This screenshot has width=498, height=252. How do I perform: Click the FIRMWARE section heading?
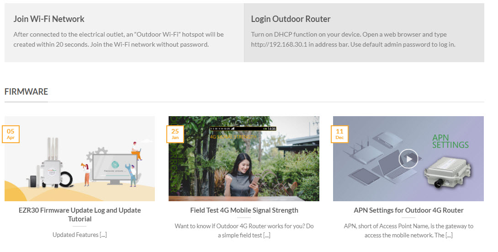click(26, 91)
